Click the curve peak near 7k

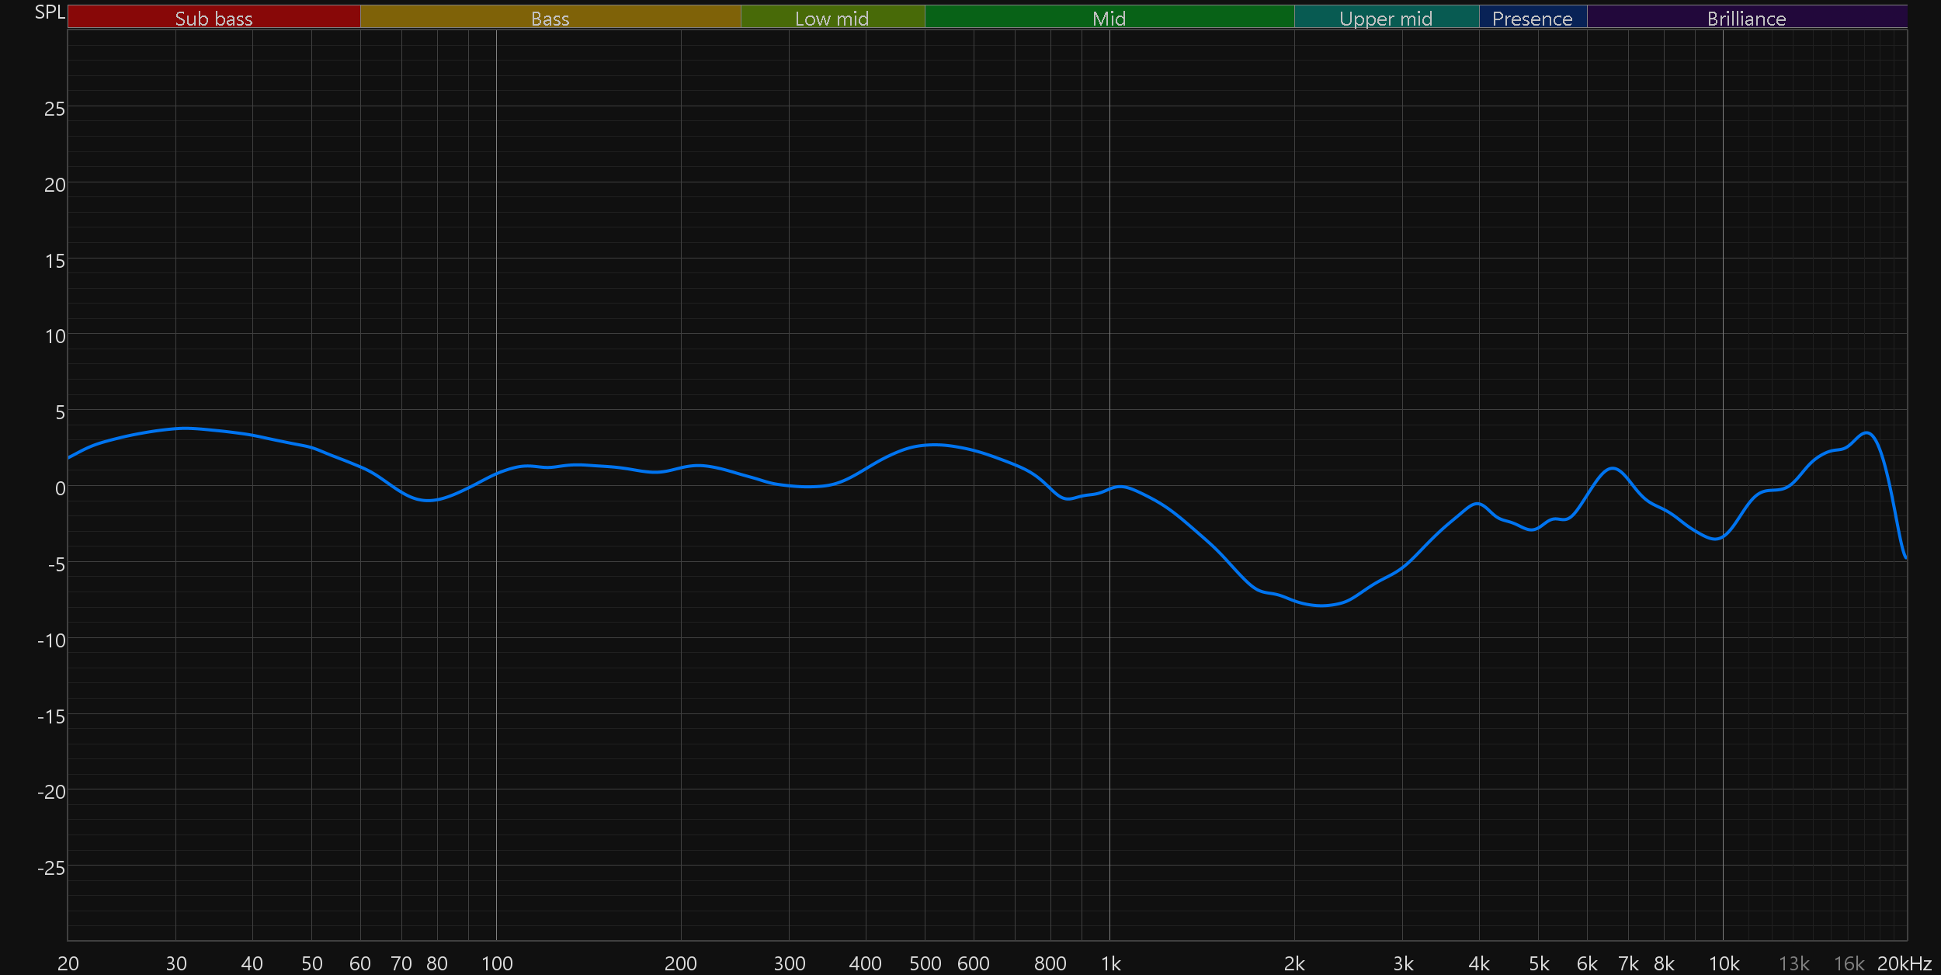[x=1613, y=468]
